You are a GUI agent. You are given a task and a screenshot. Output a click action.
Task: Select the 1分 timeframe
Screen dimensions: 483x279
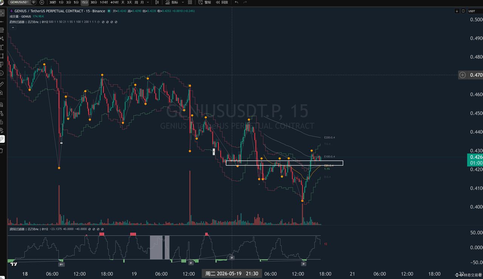click(61, 2)
